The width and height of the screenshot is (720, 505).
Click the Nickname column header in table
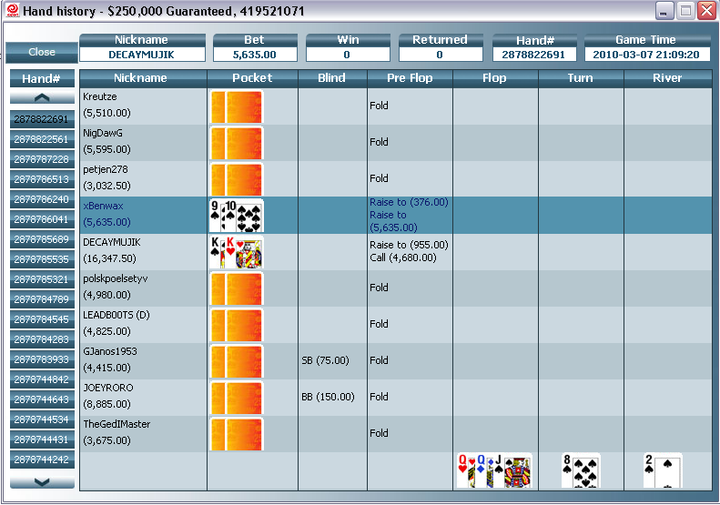[x=143, y=78]
